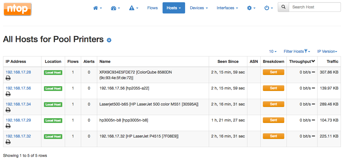The image size is (344, 160).
Task: Open the Filter Hosts dropdown
Action: (297, 51)
